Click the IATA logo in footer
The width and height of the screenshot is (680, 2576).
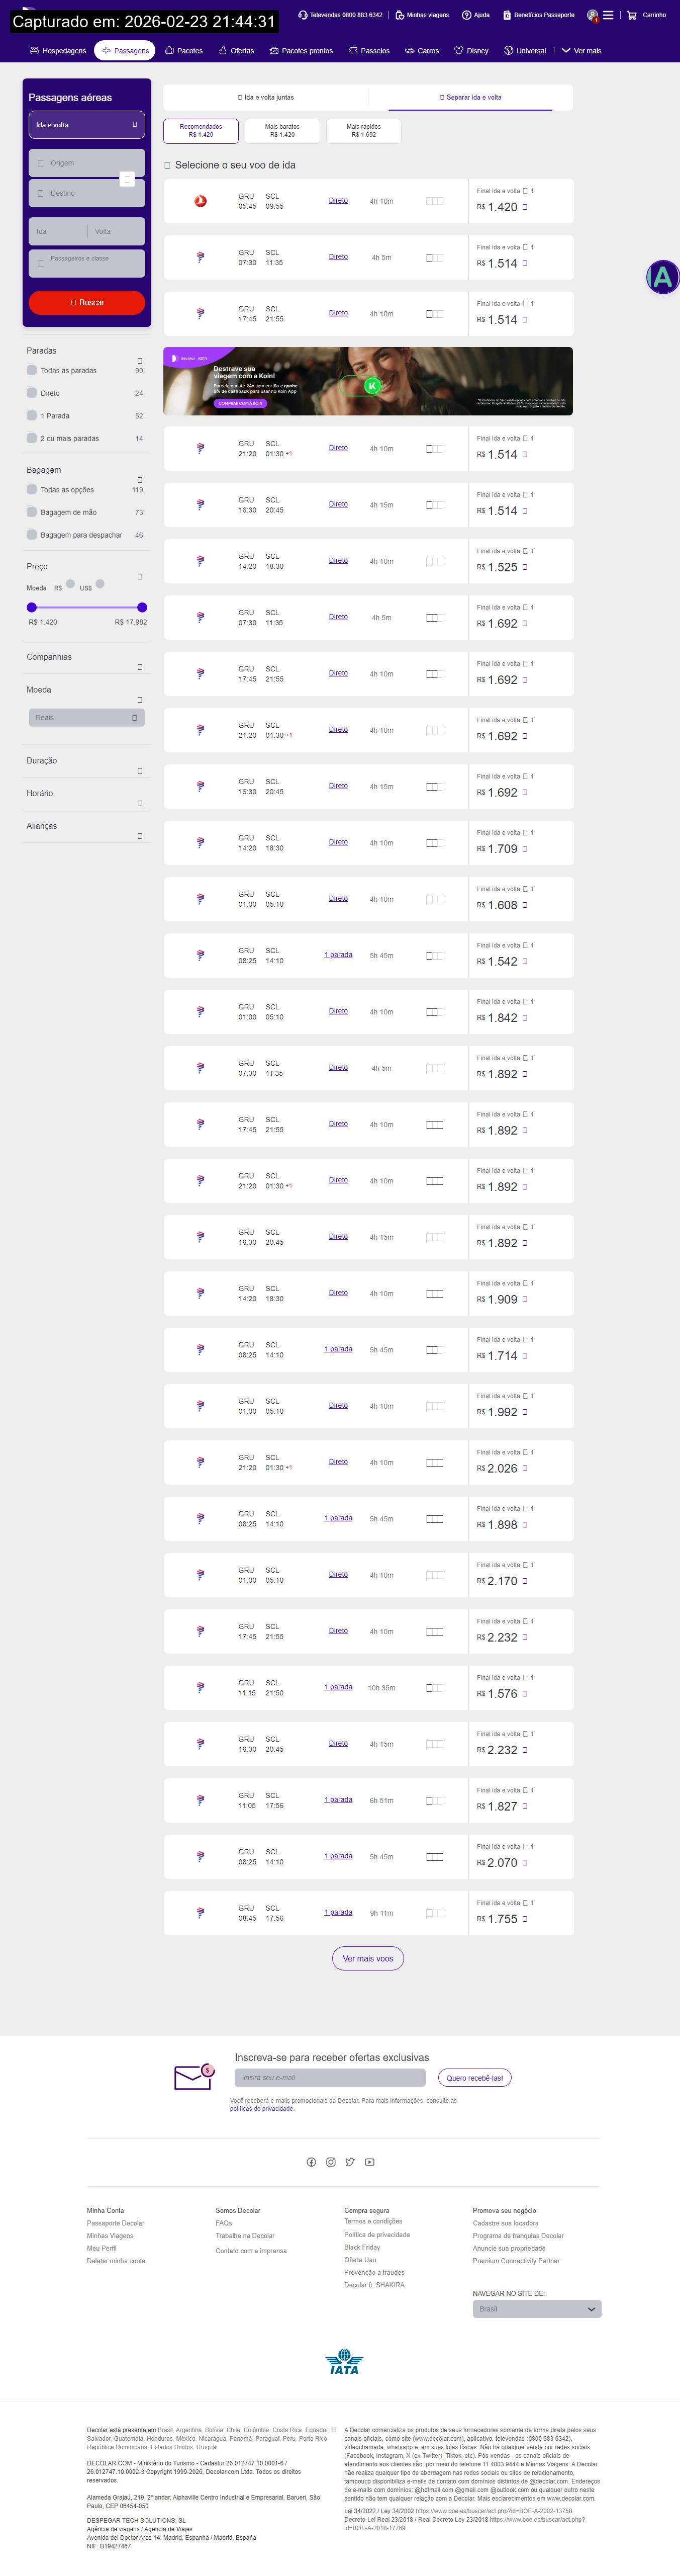click(343, 2362)
